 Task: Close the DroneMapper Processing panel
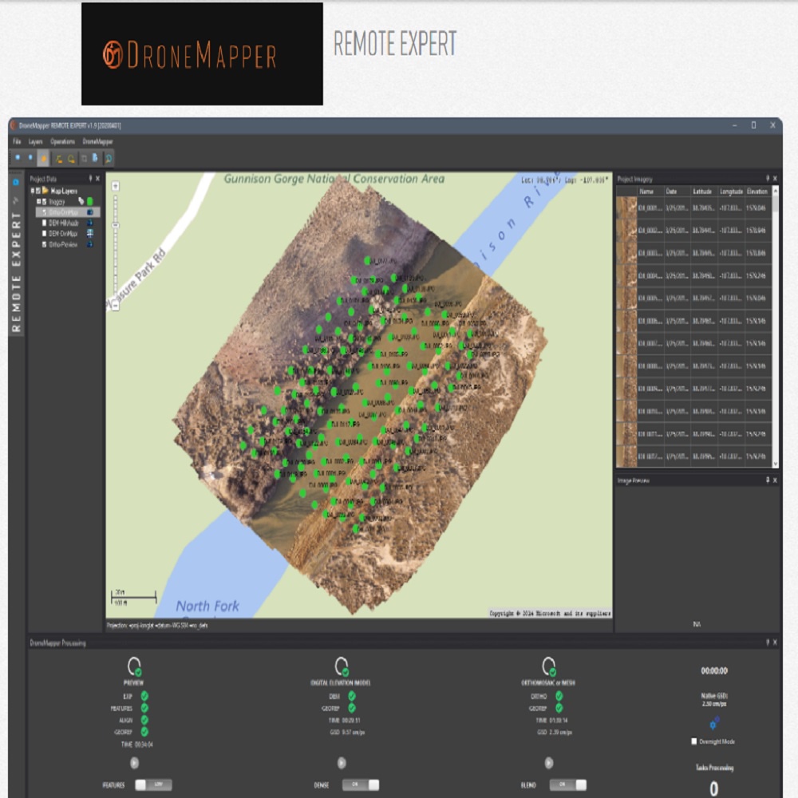pos(775,642)
